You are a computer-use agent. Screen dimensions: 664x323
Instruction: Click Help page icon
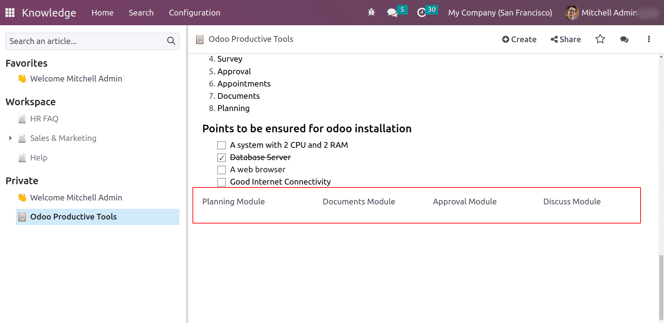pyautogui.click(x=22, y=158)
